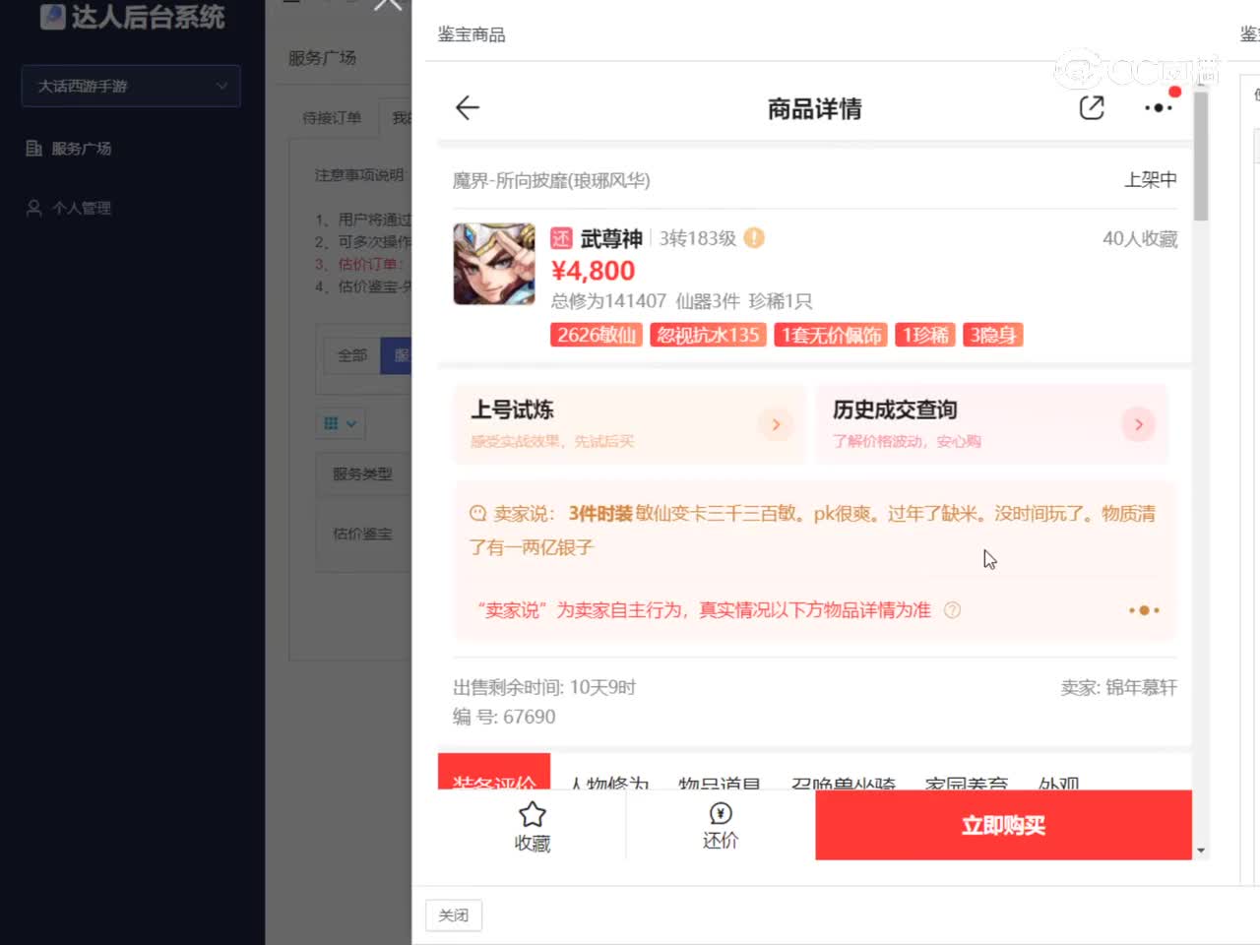Screen dimensions: 1260x945
Task: Open the grid view dropdown in background
Action: pos(341,423)
